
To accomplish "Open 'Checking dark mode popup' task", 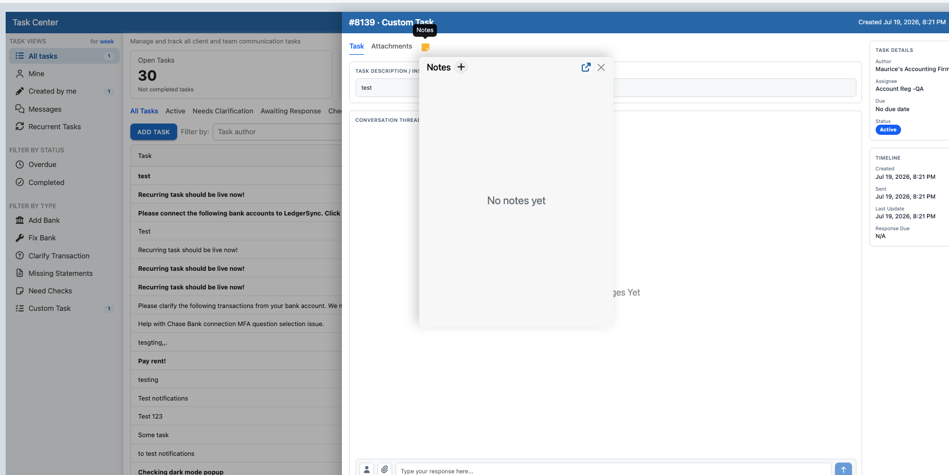I will tap(236, 470).
